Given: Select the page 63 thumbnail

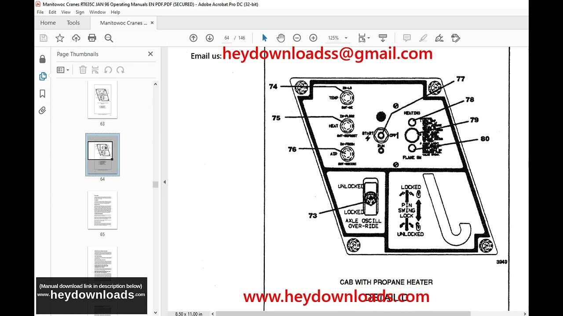Looking at the screenshot, I should [x=102, y=100].
